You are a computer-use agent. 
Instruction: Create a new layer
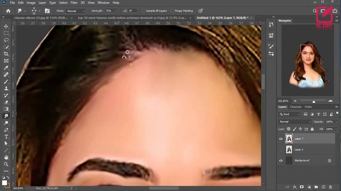[323, 187]
